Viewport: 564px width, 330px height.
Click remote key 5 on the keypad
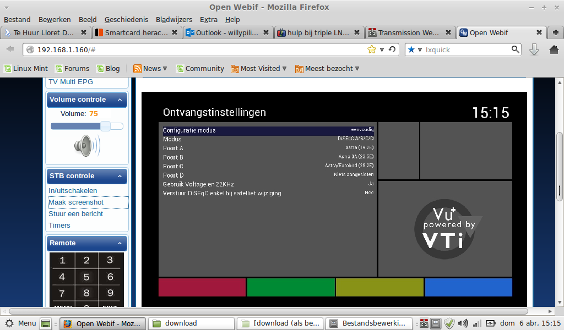coord(86,277)
